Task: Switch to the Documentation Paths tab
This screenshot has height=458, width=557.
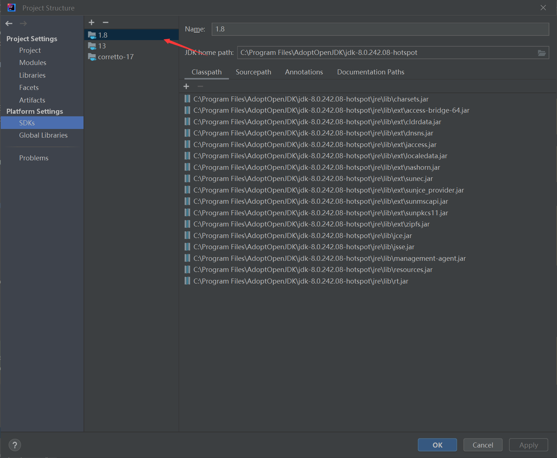Action: (370, 72)
